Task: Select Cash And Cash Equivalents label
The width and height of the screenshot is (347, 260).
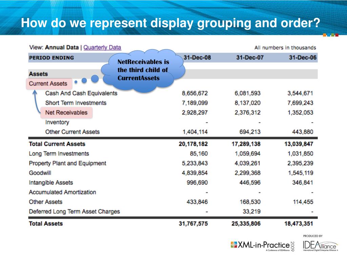Action: tap(81, 93)
